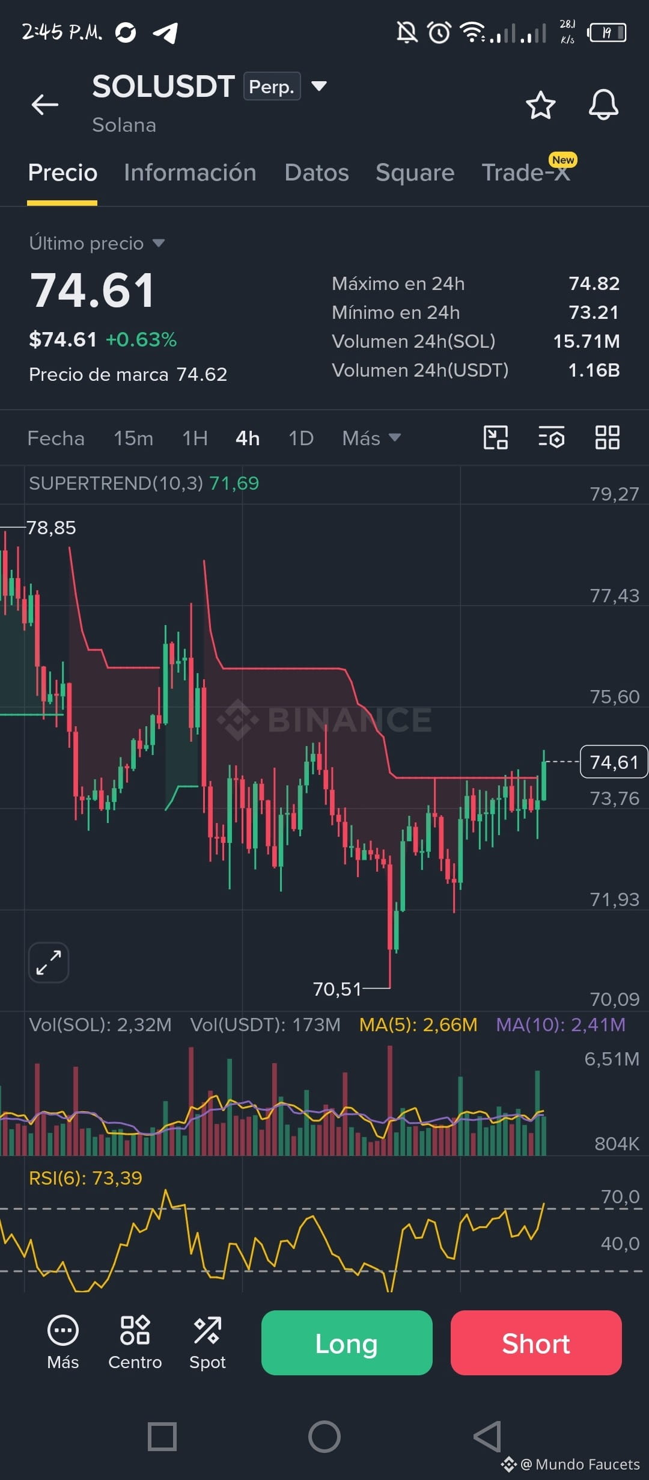Open chart drawing tools icon
This screenshot has height=1480, width=649.
pyautogui.click(x=496, y=437)
